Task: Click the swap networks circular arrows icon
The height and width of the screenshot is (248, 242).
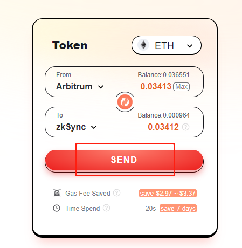Action: [125, 102]
